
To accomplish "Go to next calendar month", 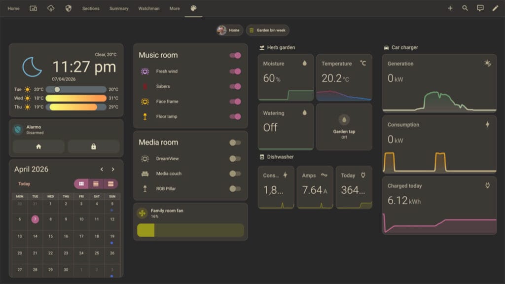I will point(113,170).
